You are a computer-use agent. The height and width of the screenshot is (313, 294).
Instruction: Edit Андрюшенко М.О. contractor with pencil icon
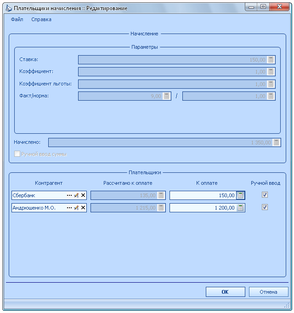[x=76, y=208]
